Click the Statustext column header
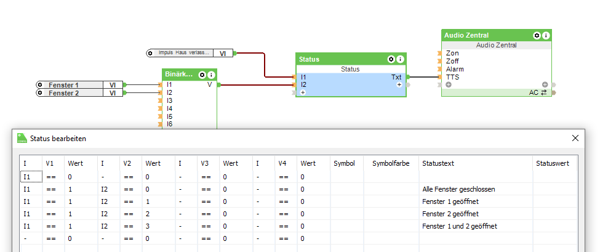608x252 pixels. 438,163
